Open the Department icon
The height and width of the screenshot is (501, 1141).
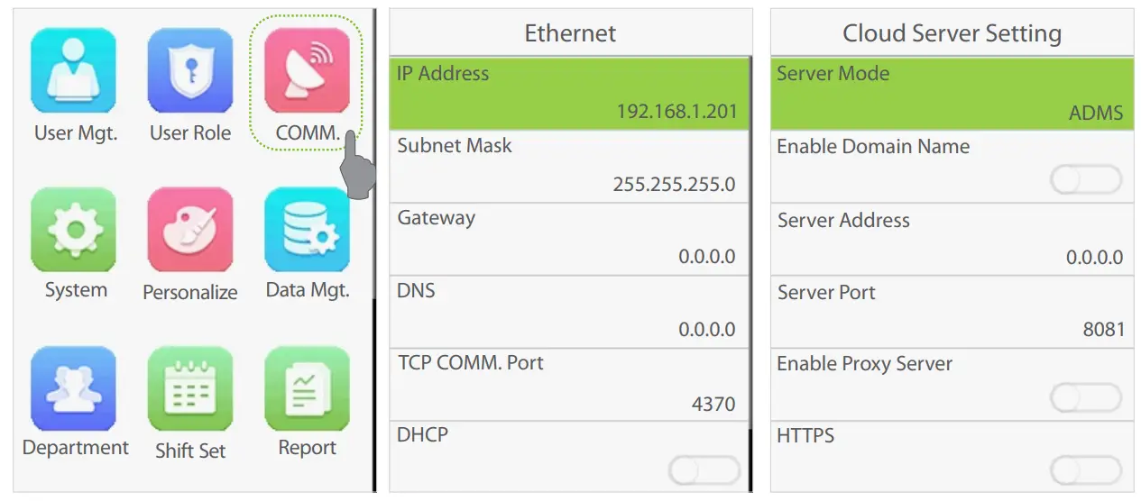74,388
